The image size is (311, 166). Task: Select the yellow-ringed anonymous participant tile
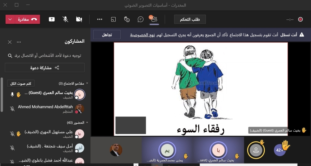(256, 150)
